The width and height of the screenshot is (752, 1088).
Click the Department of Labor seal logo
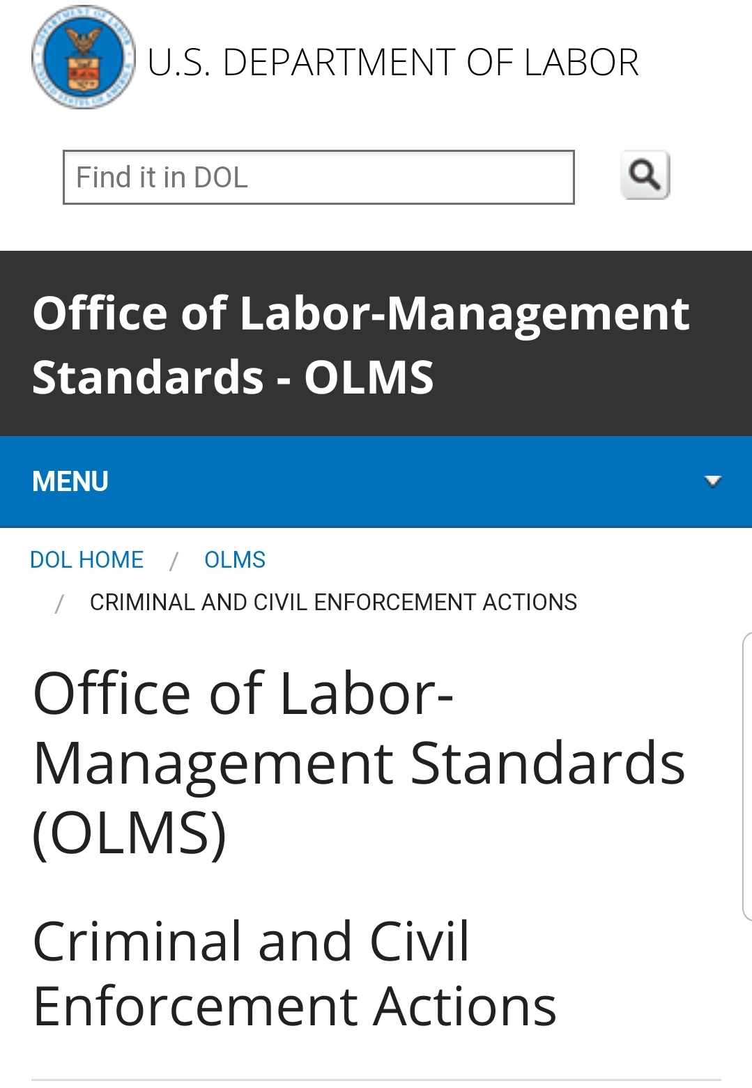[x=84, y=57]
